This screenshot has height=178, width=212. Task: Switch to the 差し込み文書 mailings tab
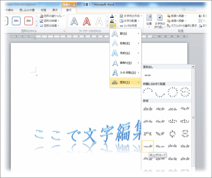(27, 10)
